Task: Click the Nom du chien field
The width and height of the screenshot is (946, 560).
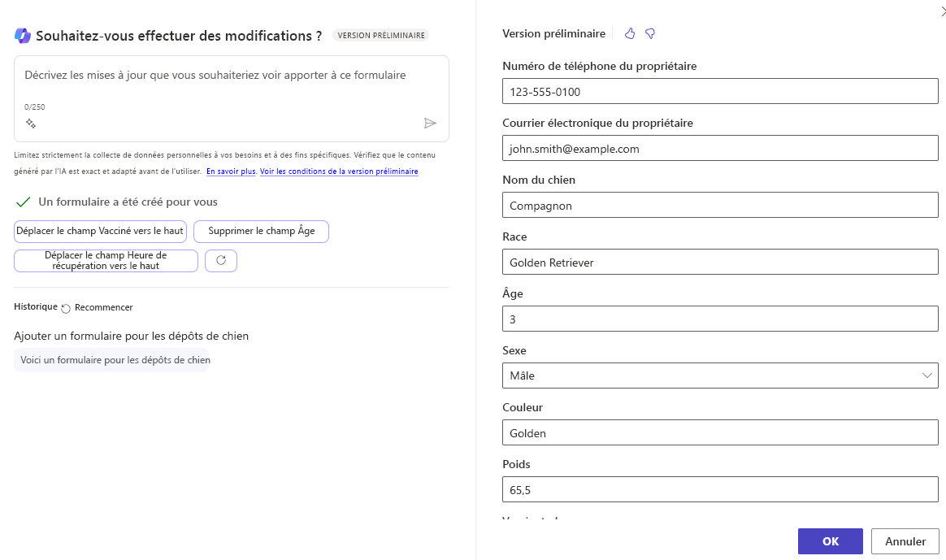Action: point(720,206)
